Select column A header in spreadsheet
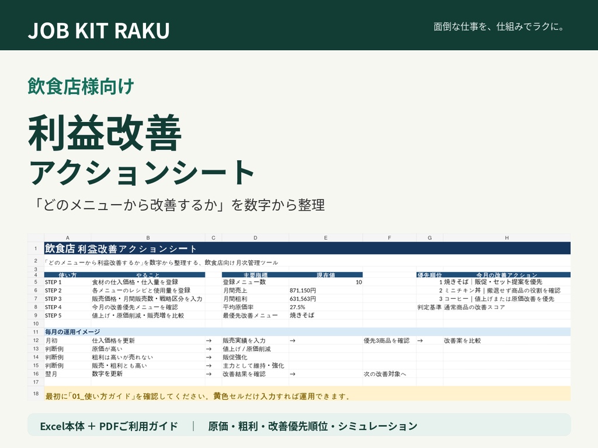Viewport: 598px width, 448px height. (68, 238)
